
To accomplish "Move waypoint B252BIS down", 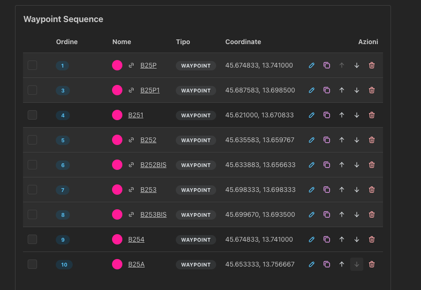I will [x=357, y=165].
